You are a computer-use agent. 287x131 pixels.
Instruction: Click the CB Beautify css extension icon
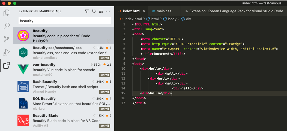pyautogui.click(x=23, y=53)
